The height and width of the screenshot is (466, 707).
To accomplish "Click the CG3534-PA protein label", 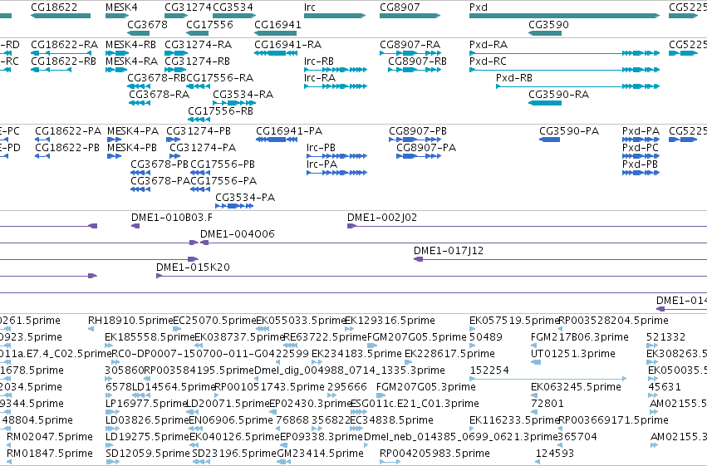I will point(245,198).
